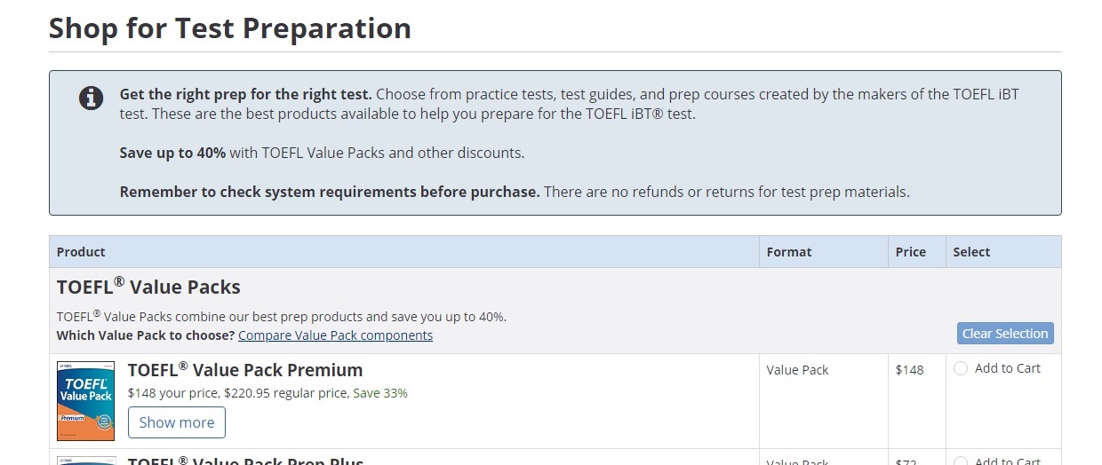Select Add to Cart radio for Value Pack Prep Plus

point(961,461)
